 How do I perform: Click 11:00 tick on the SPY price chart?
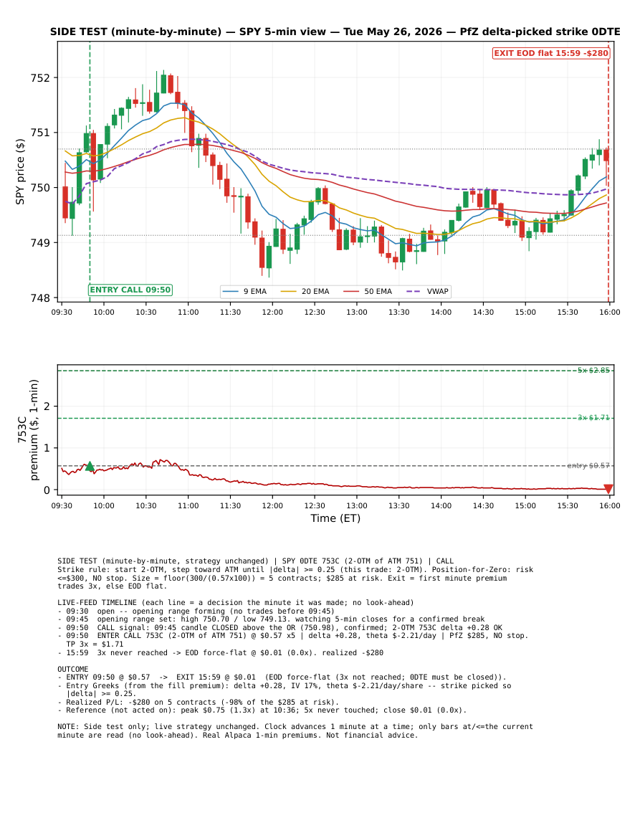pos(188,312)
